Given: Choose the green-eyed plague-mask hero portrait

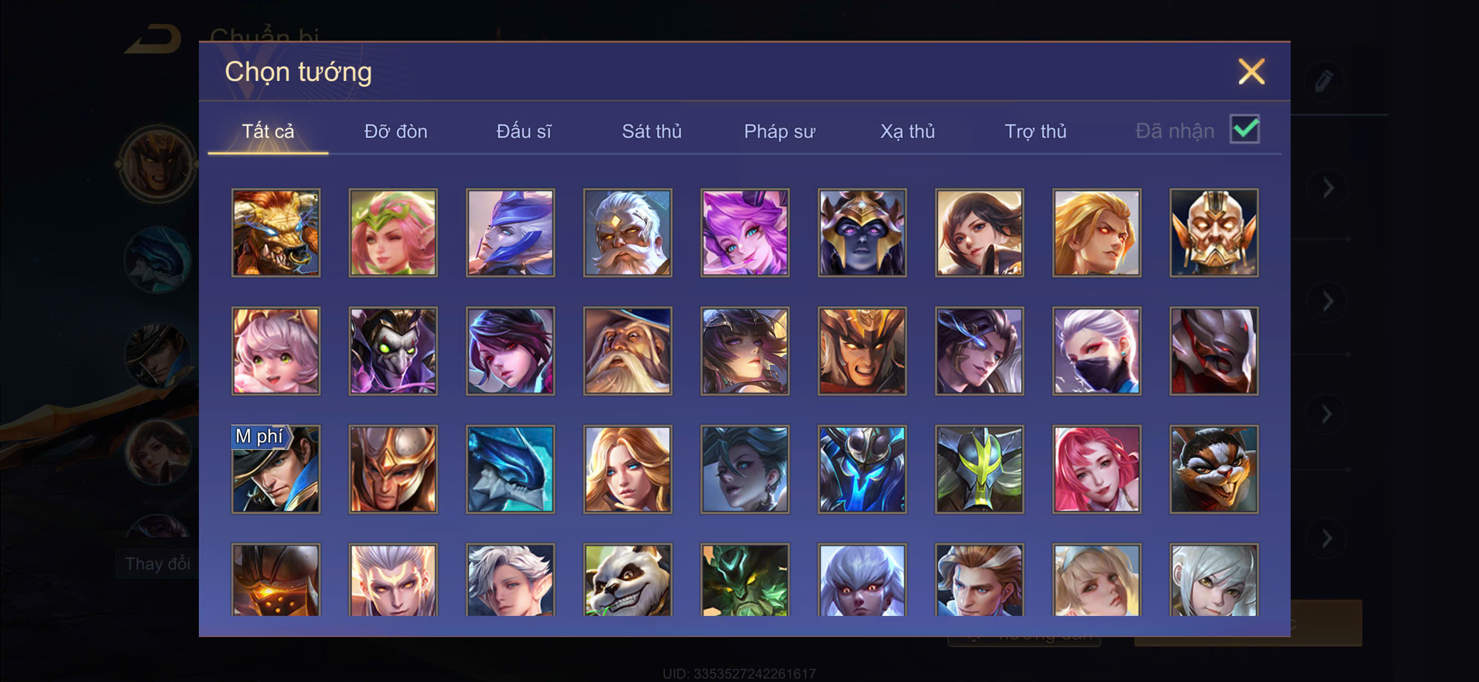Looking at the screenshot, I should click(x=392, y=351).
